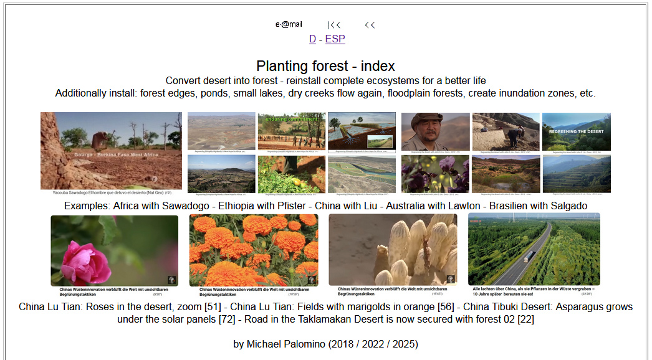
Task: Click the |<< first-page navigation icon
Action: (334, 24)
